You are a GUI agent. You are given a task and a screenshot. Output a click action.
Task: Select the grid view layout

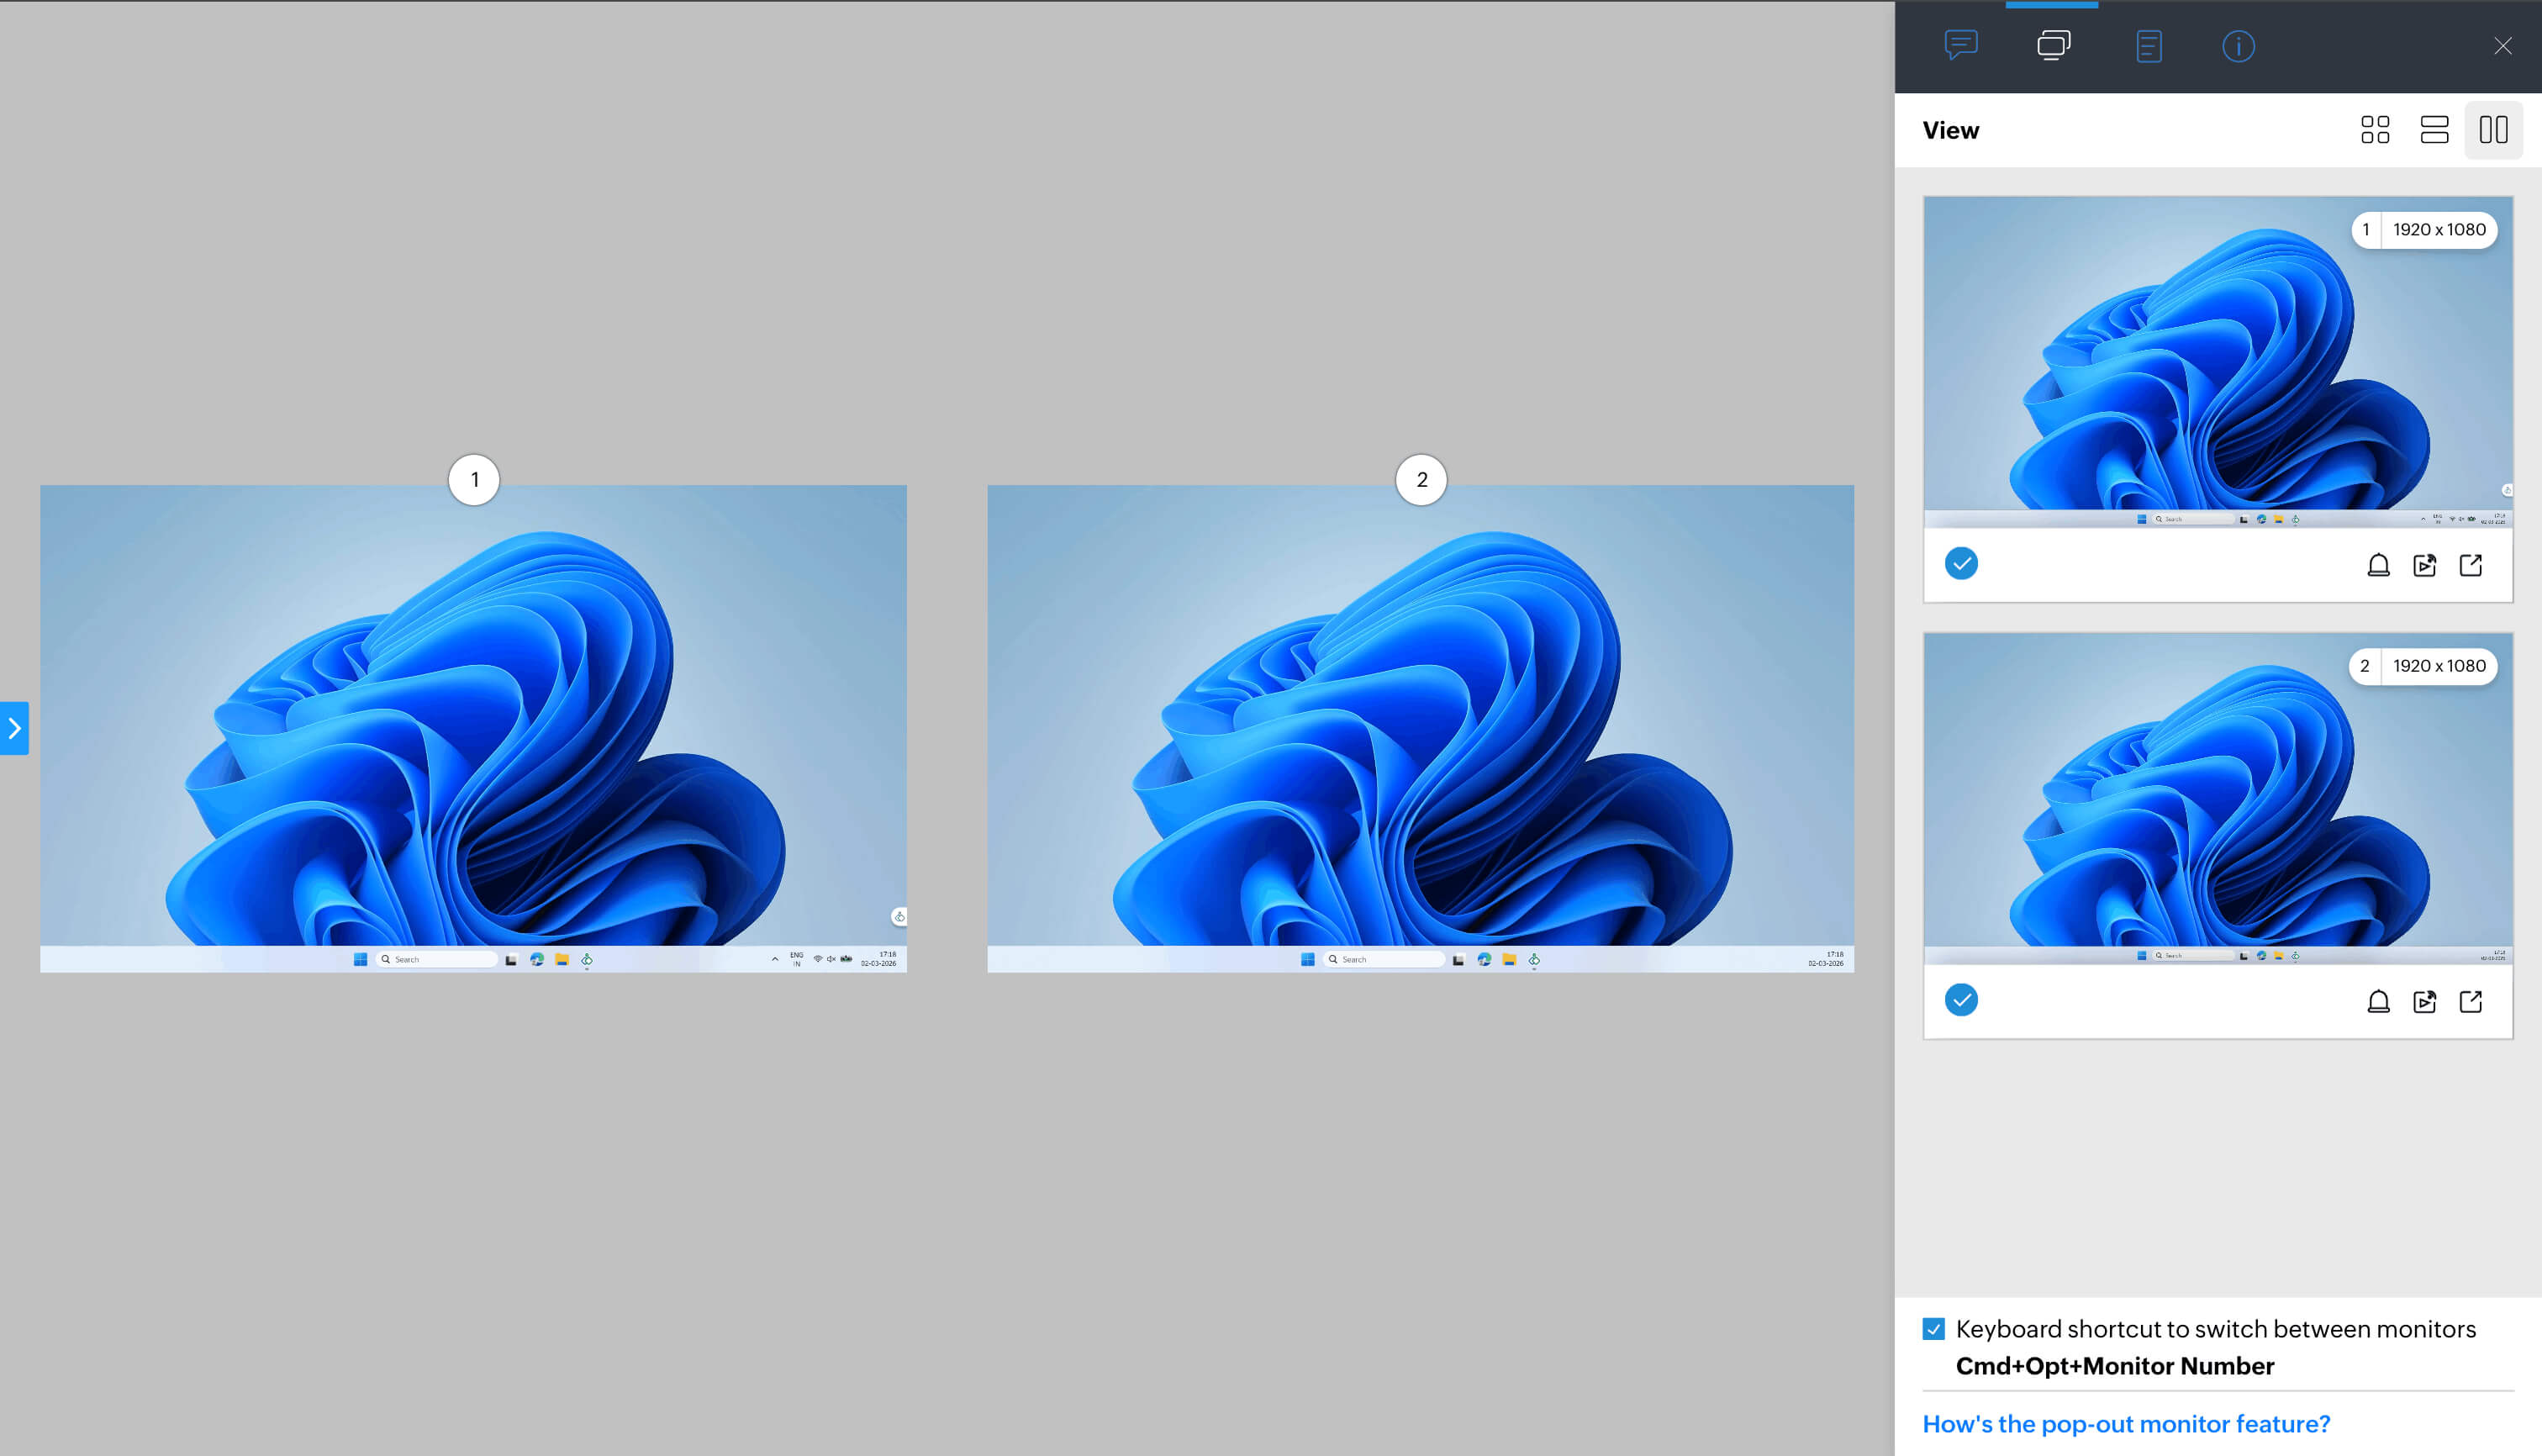[x=2375, y=130]
